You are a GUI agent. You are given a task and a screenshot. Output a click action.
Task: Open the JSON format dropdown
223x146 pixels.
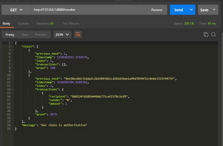tap(62, 34)
